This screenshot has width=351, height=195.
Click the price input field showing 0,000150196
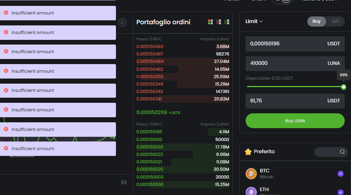[295, 44]
